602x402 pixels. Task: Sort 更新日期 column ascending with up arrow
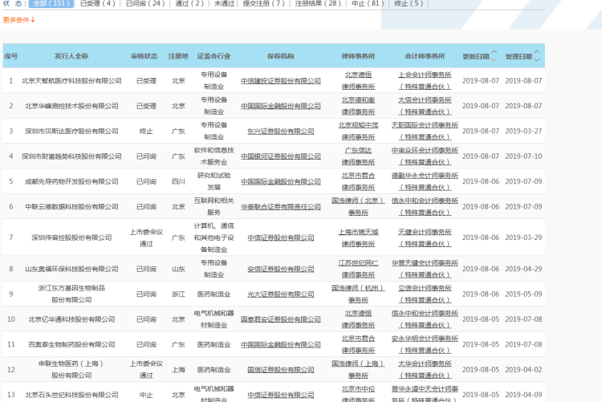tap(494, 52)
